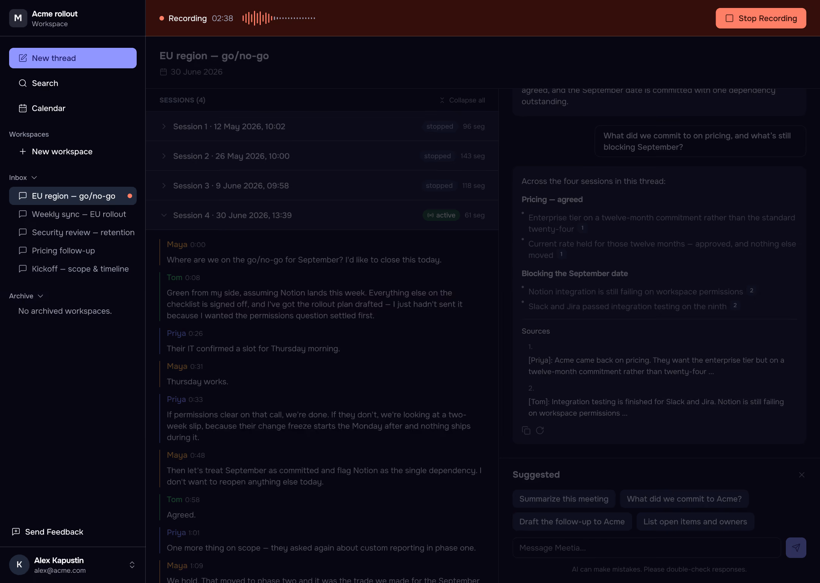Click Tom's 0:58 transcript timestamp
820x583 pixels.
pyautogui.click(x=192, y=500)
